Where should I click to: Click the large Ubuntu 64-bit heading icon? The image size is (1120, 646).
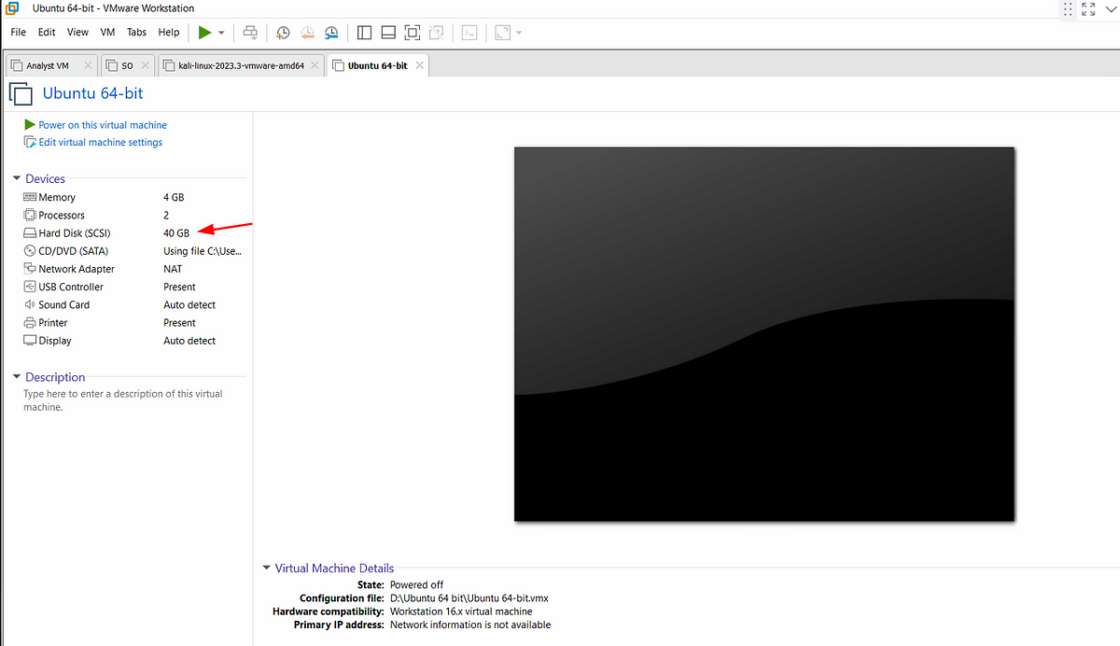point(21,93)
